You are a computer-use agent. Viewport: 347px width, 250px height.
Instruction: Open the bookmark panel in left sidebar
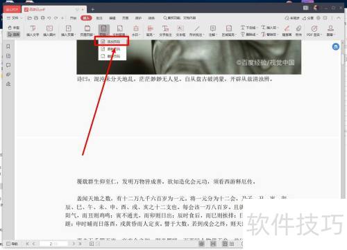[8, 46]
